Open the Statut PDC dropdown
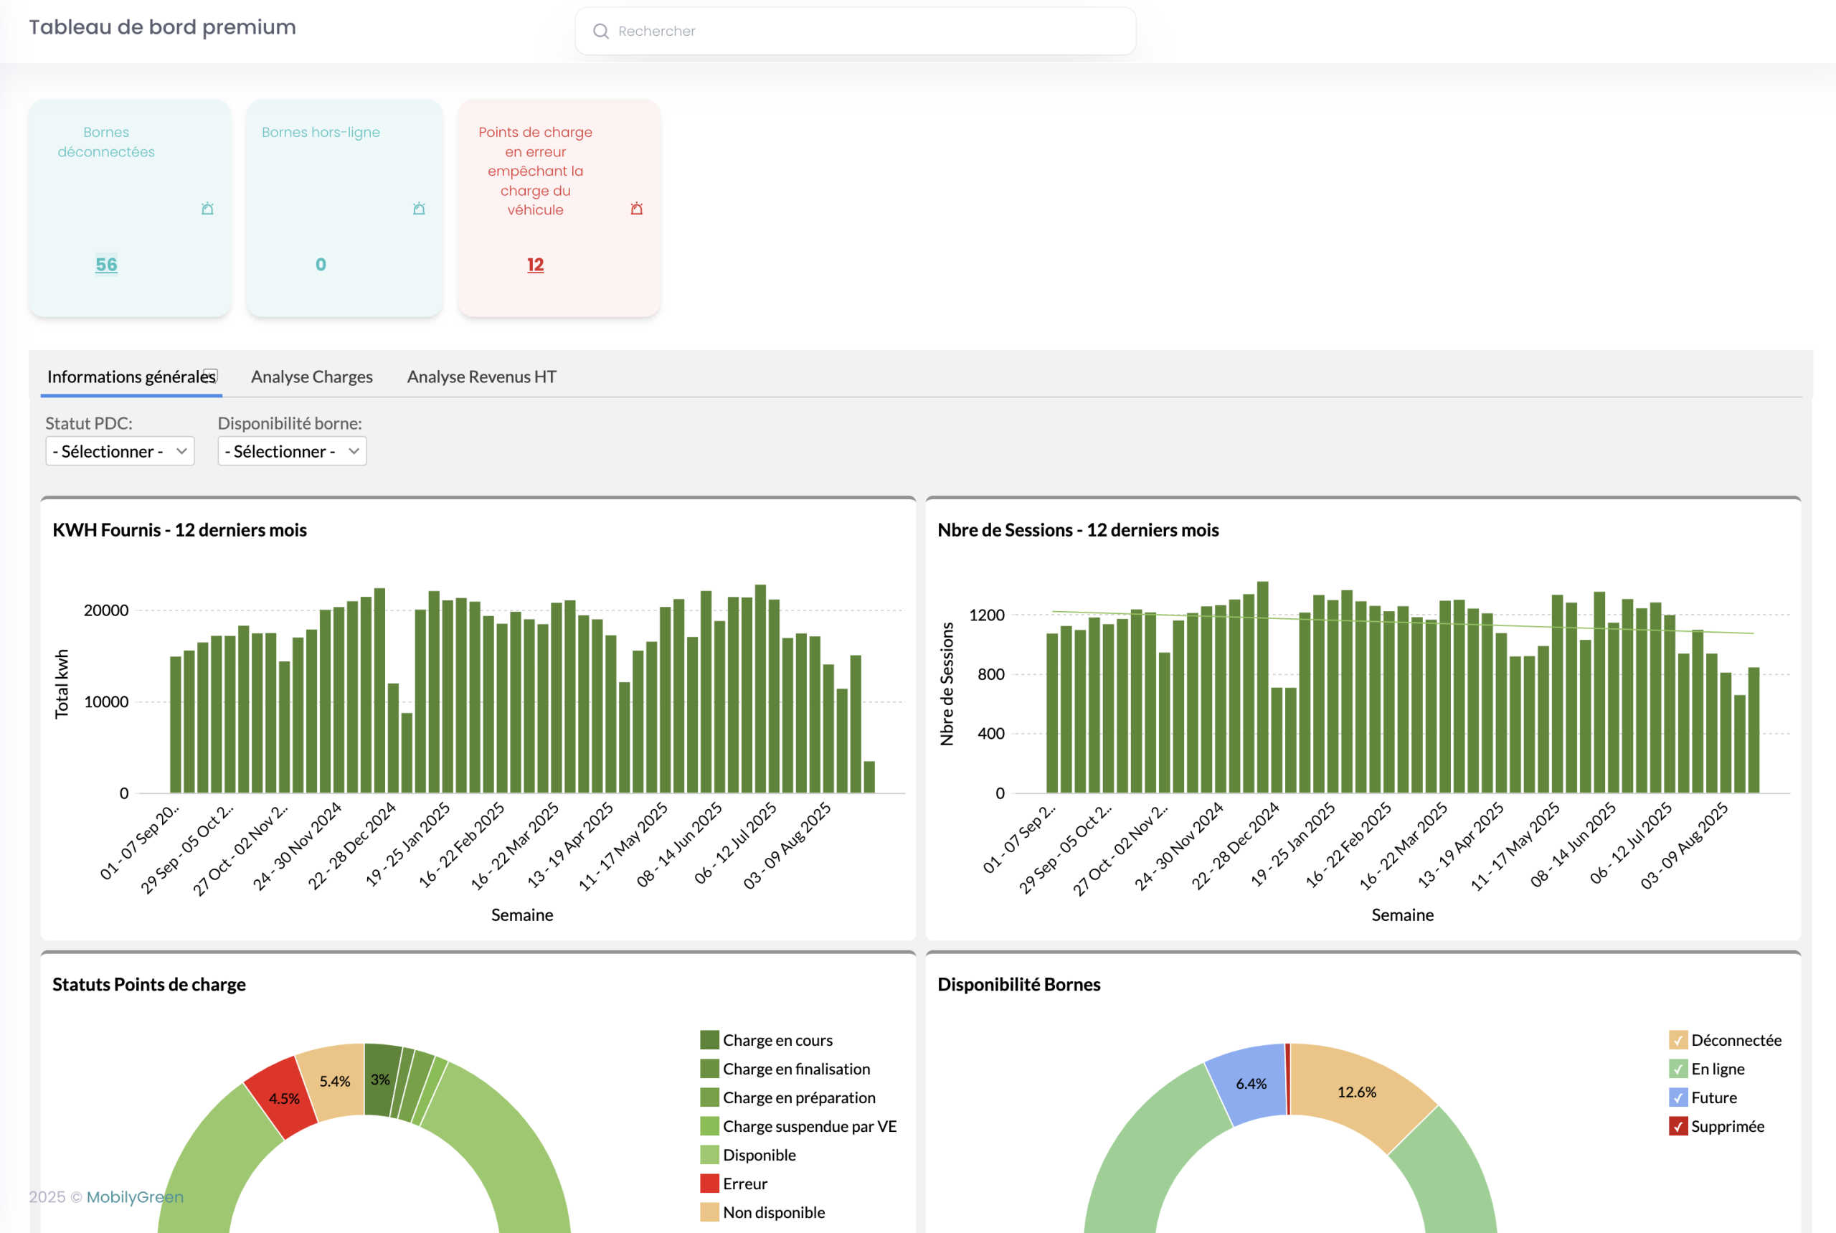Screen dimensions: 1836x1233 (x=120, y=451)
